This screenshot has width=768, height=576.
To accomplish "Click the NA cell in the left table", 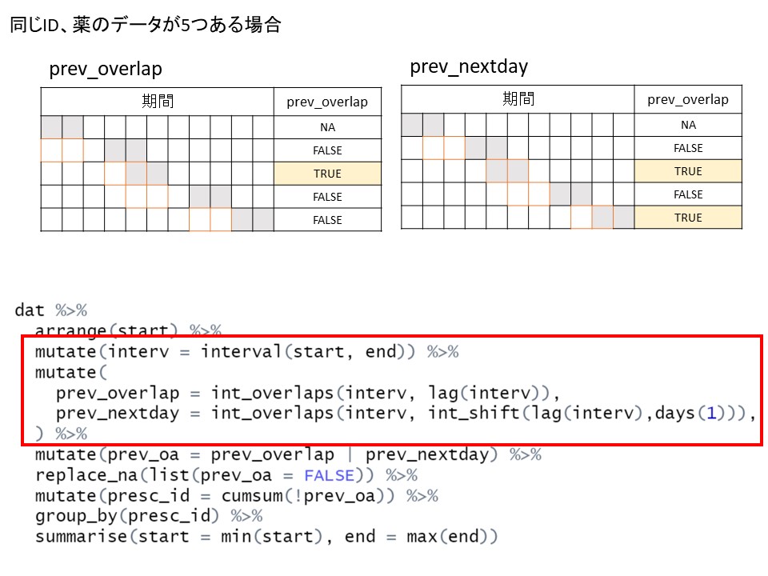I will (x=327, y=127).
